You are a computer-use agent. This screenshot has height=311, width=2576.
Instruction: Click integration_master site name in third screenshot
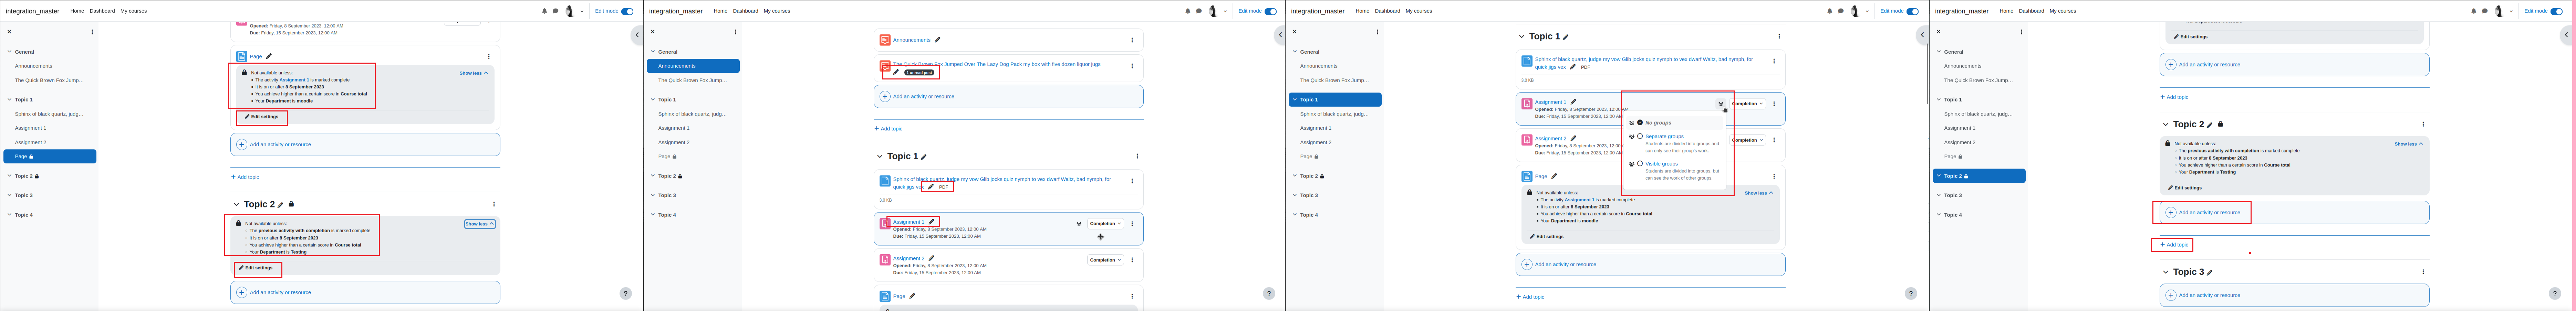click(x=1318, y=11)
